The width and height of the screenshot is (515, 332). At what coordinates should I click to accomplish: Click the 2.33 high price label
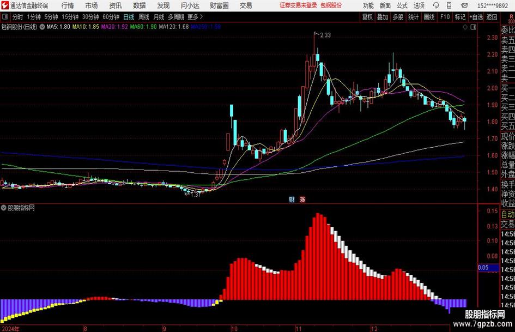325,35
